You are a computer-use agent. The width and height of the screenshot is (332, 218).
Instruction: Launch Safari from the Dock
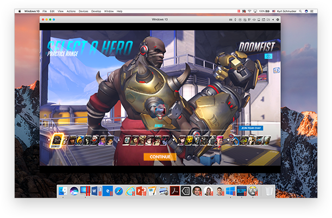pyautogui.click(x=119, y=191)
